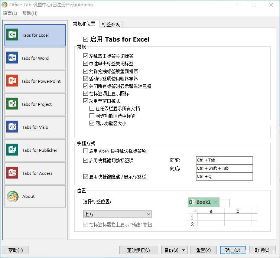
Task: Click the Excel icon on Book1 preview tab
Action: tap(192, 202)
